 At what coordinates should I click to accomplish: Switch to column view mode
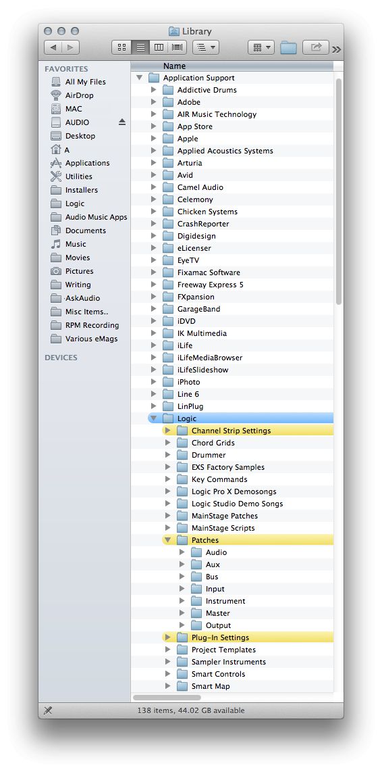coord(159,48)
